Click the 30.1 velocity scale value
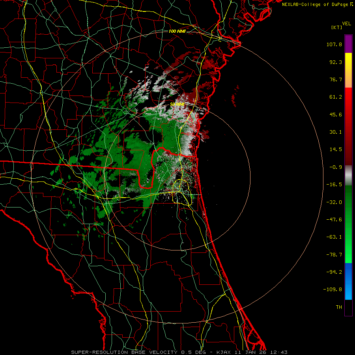The width and height of the screenshot is (355, 355). pyautogui.click(x=336, y=132)
